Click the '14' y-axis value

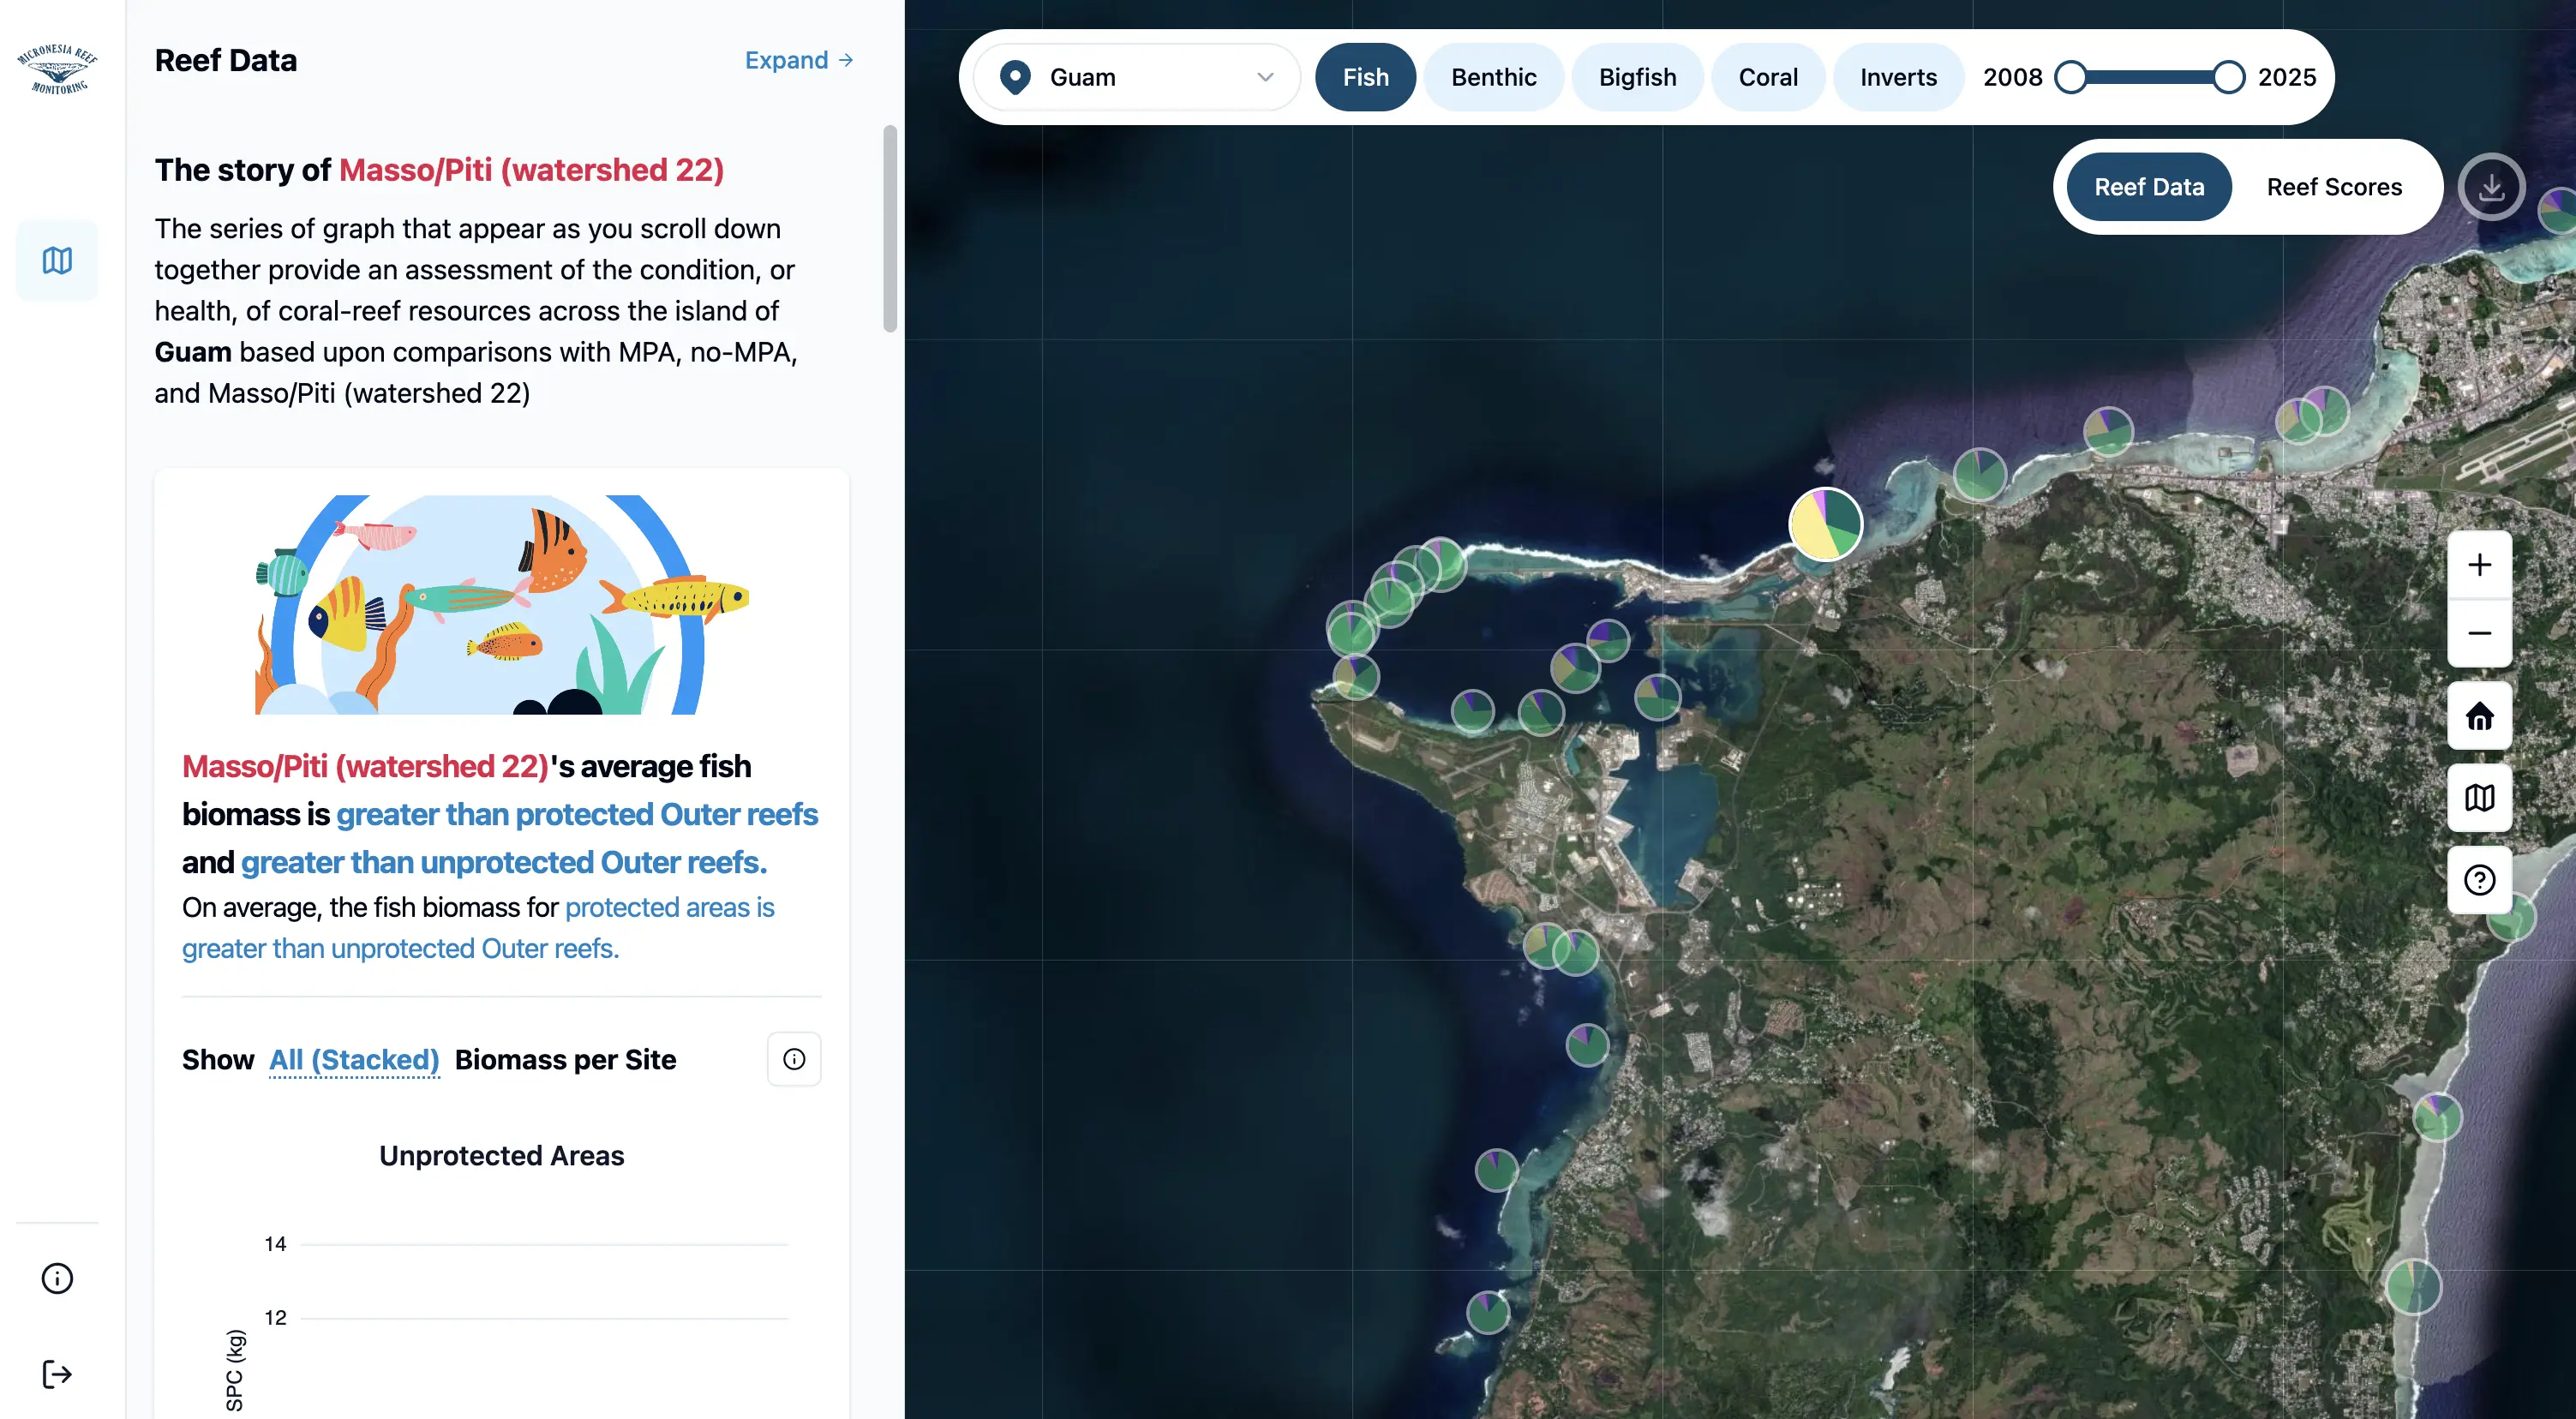[x=275, y=1244]
